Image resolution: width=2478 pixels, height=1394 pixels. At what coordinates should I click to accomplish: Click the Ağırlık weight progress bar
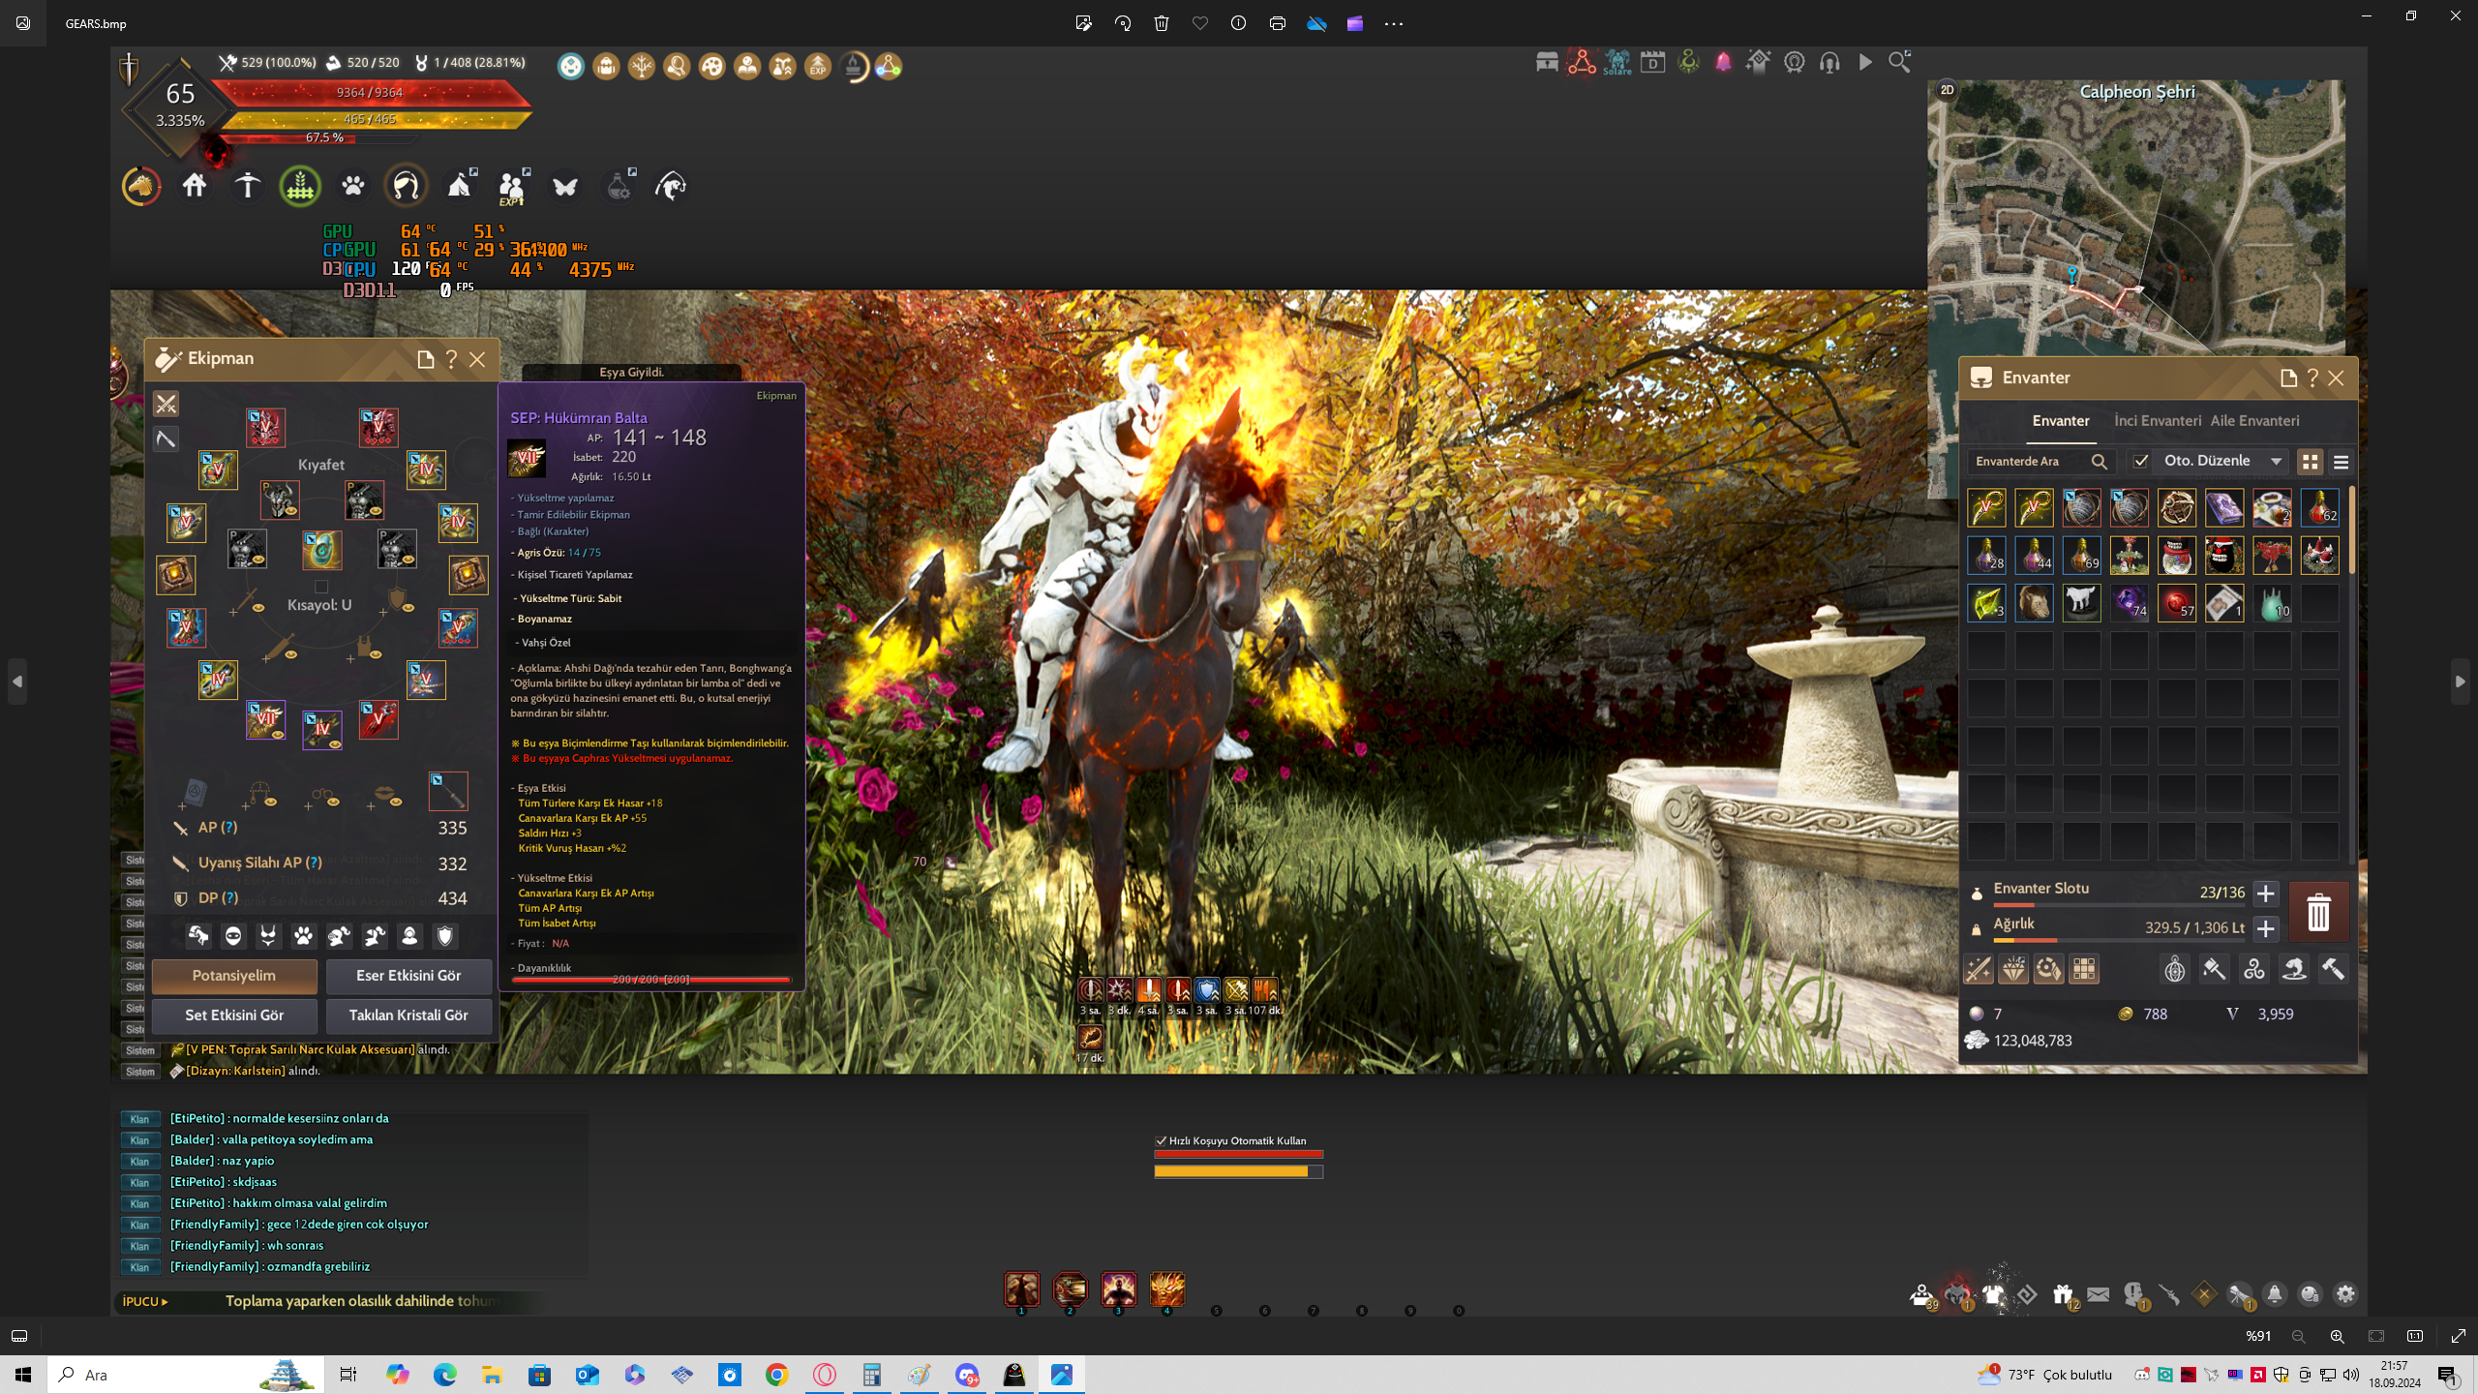click(x=2118, y=940)
